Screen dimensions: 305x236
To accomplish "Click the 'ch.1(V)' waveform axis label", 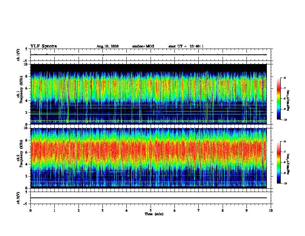I will click(x=18, y=55).
